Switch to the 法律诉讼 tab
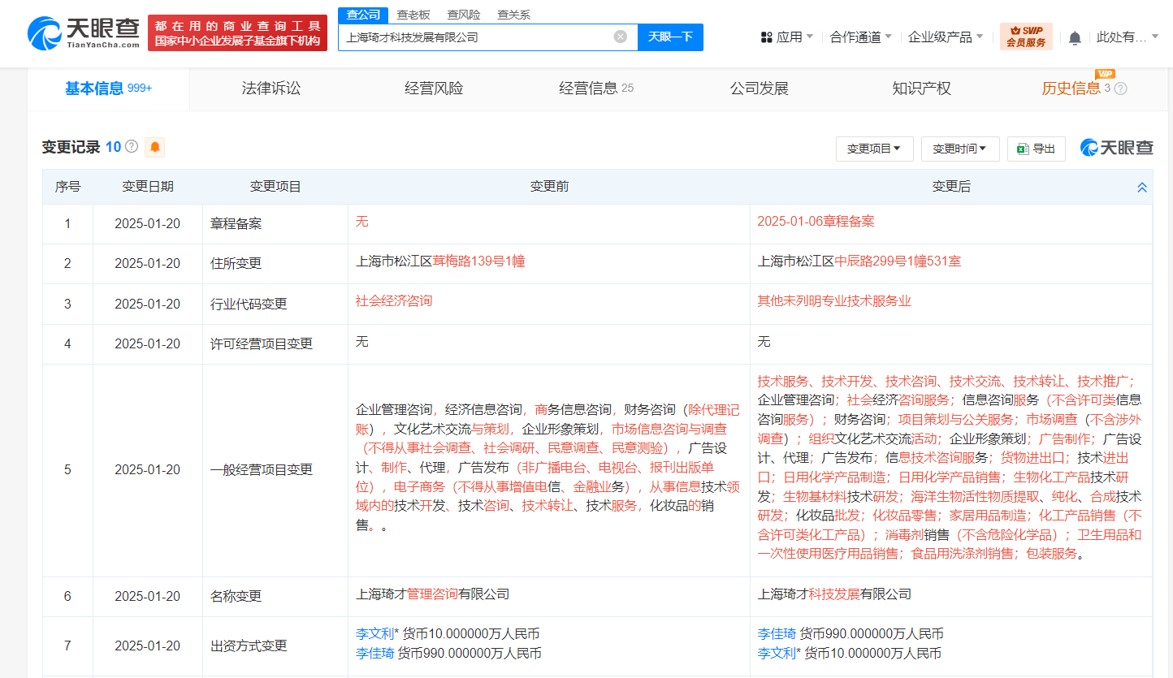The height and width of the screenshot is (678, 1173). pyautogui.click(x=271, y=89)
